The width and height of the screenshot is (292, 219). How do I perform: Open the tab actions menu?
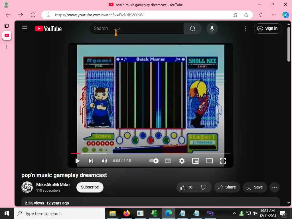coord(7,25)
